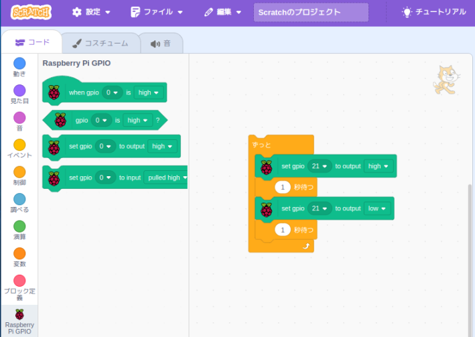475x337 pixels.
Task: Click the forever block loop arrow
Action: [306, 246]
